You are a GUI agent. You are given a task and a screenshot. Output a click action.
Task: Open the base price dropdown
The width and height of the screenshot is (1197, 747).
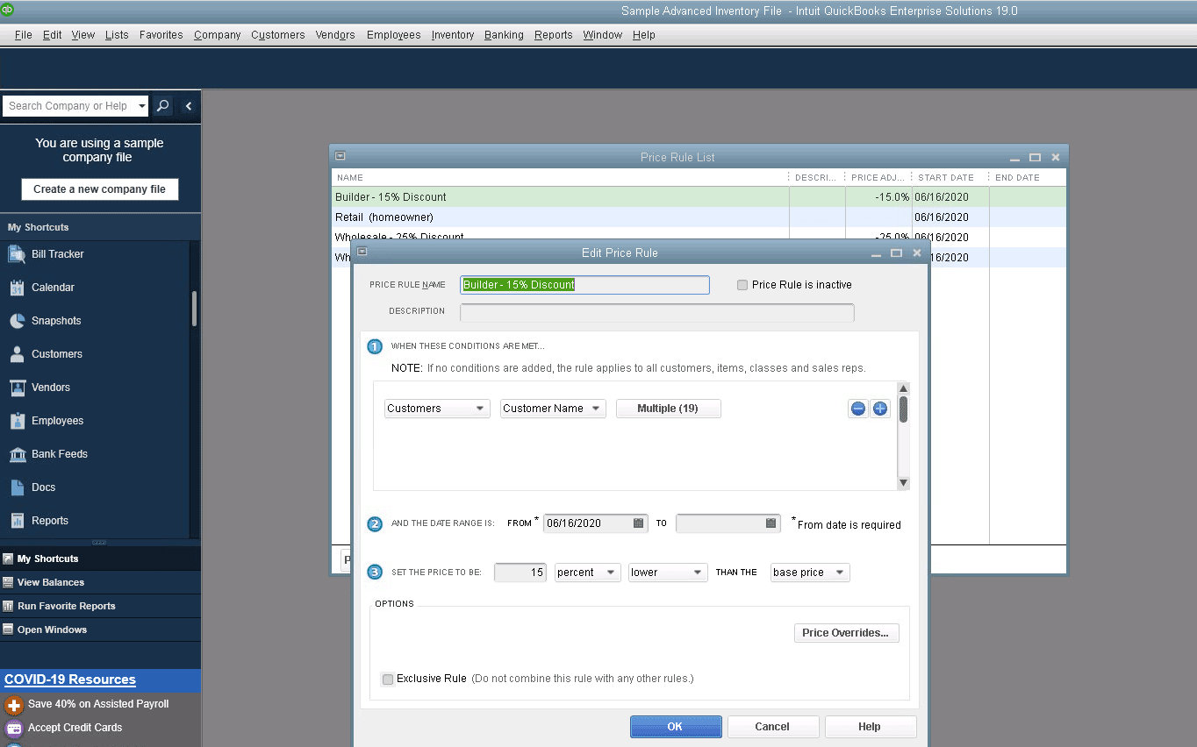tap(809, 572)
